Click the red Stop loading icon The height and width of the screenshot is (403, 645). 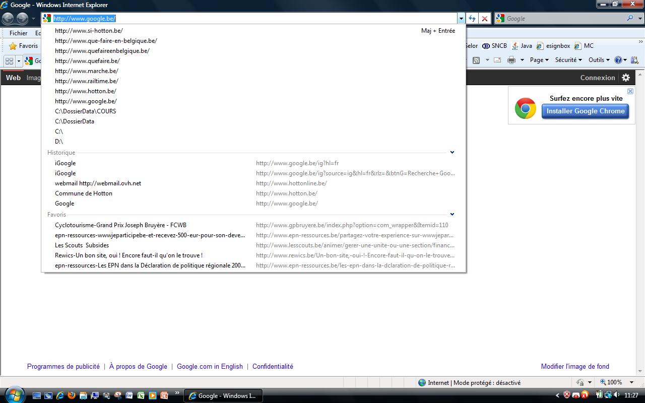485,19
